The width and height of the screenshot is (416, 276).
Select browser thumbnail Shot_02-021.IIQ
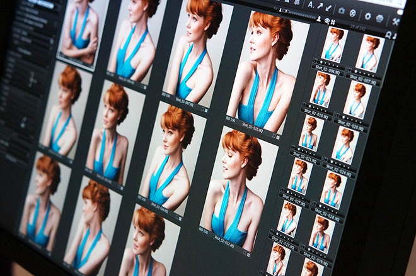pyautogui.click(x=311, y=133)
